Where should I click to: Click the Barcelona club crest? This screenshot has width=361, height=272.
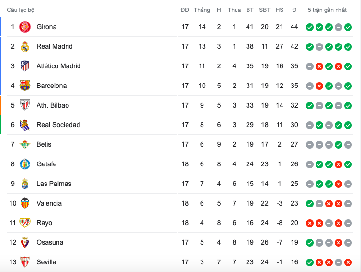click(25, 86)
